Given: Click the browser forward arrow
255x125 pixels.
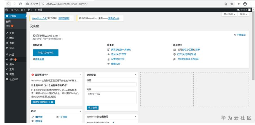Looking at the screenshot, I should pos(14,4).
